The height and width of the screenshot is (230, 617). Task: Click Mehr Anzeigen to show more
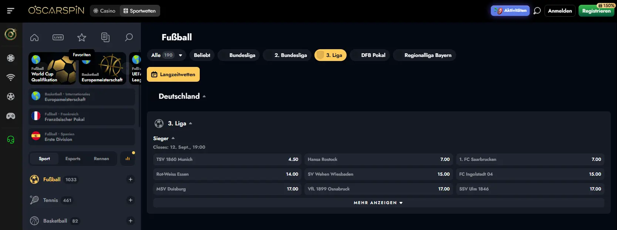(x=378, y=203)
